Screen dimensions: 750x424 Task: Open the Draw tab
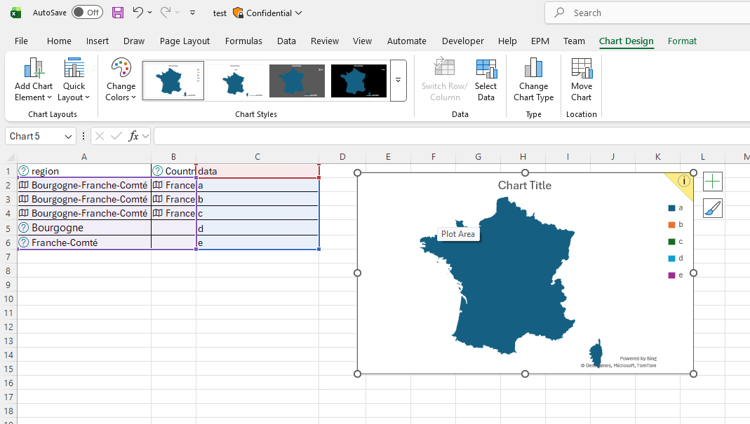(134, 41)
